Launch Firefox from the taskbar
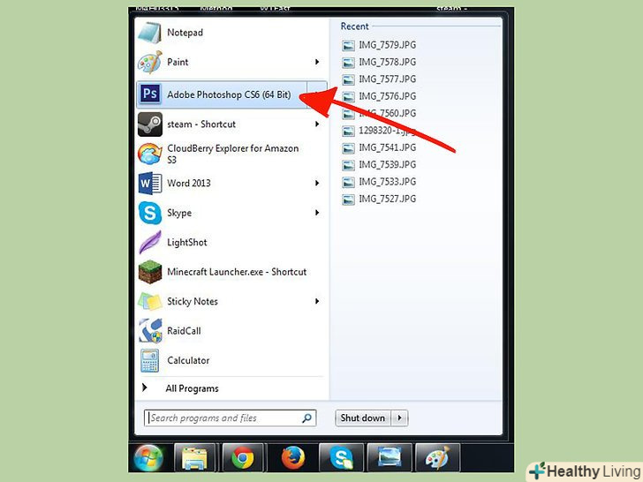 (x=293, y=458)
